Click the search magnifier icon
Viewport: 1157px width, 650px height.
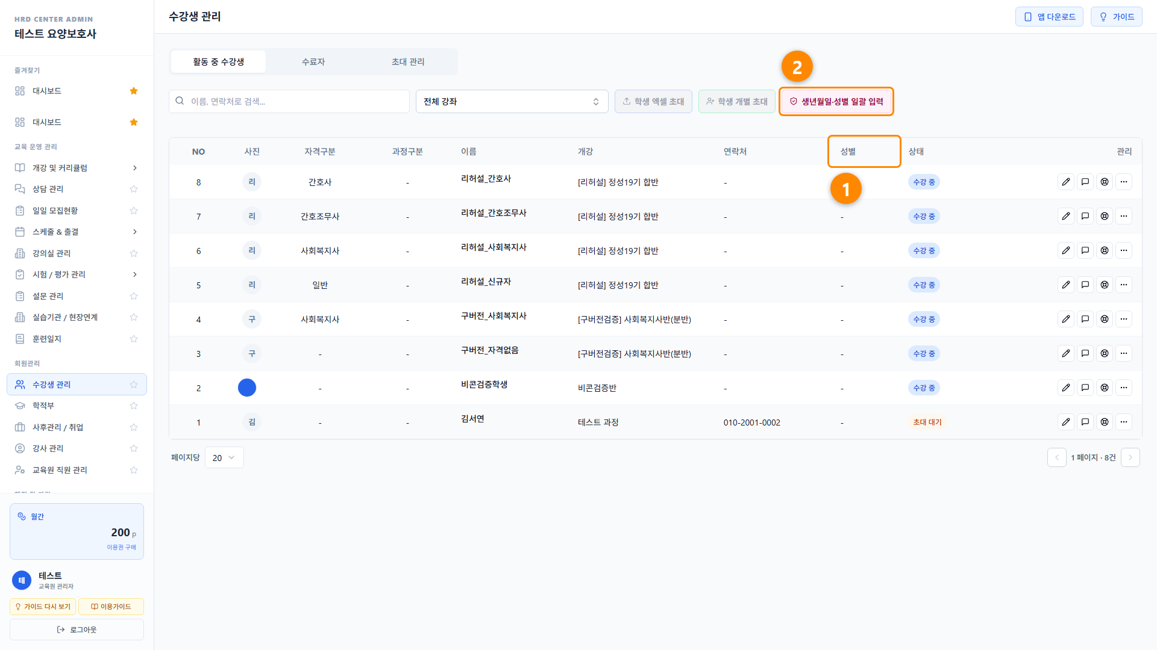(180, 101)
